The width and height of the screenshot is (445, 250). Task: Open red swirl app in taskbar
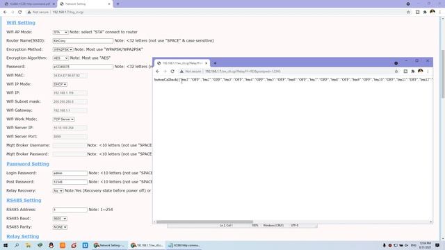tap(74, 245)
